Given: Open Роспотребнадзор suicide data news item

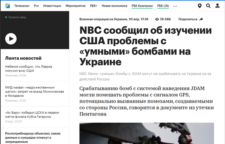Looking at the screenshot, I should click(33, 138).
